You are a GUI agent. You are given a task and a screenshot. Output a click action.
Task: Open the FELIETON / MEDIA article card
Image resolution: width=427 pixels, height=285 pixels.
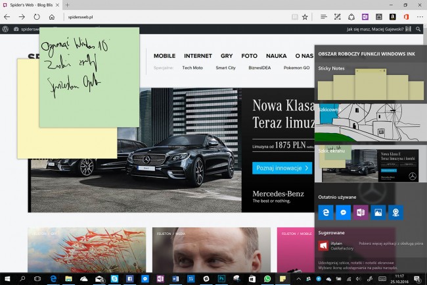coord(212,249)
